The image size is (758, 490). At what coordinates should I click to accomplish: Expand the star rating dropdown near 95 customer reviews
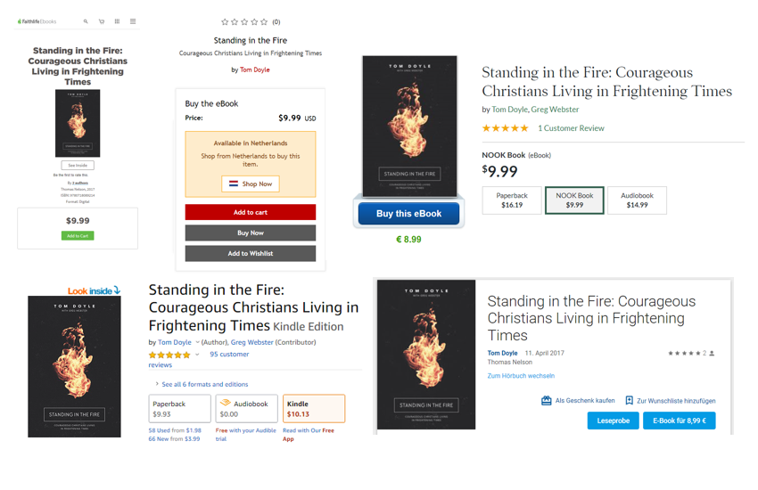coord(197,355)
